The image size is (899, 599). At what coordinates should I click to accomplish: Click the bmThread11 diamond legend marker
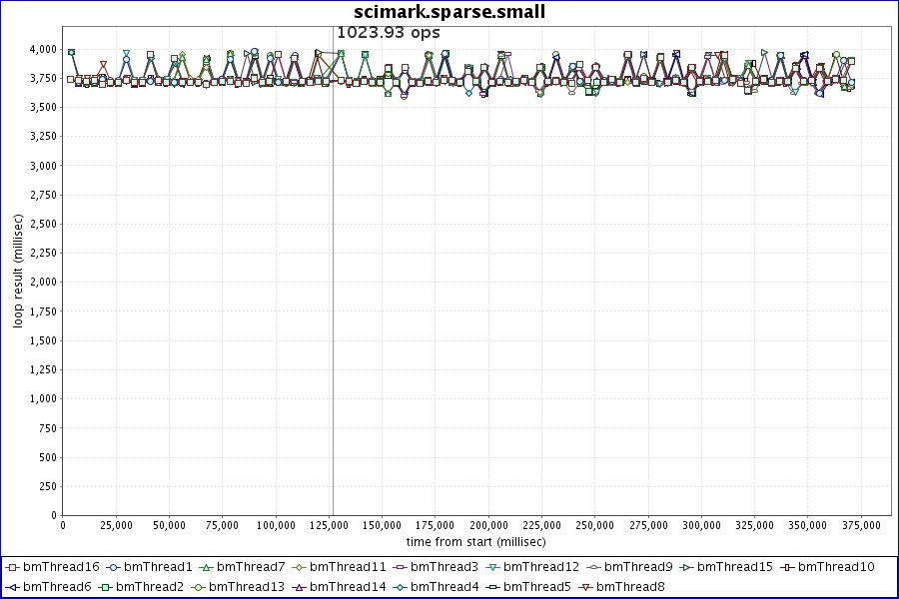pos(298,567)
